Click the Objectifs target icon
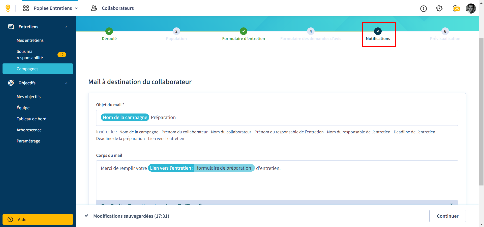 coord(11,83)
